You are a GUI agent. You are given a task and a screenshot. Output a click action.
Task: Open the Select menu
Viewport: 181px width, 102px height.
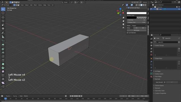click(27, 5)
